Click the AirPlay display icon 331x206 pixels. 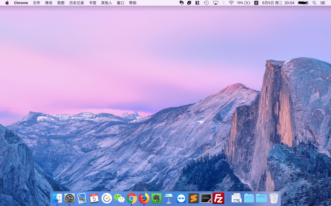[x=216, y=3]
